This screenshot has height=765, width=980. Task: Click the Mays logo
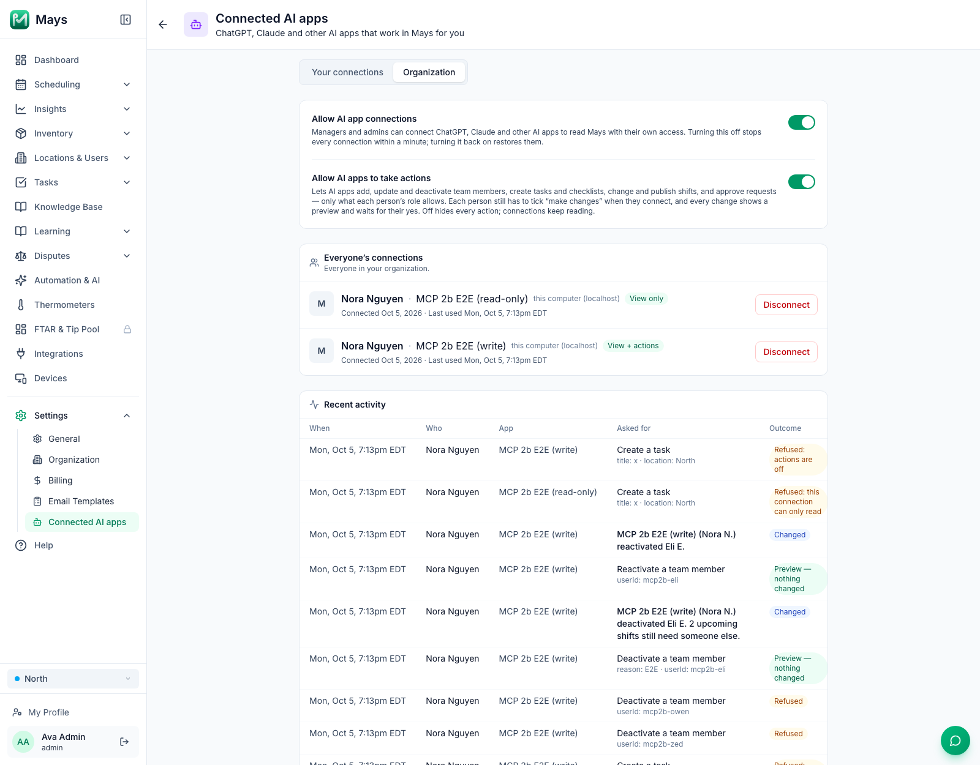pyautogui.click(x=20, y=20)
